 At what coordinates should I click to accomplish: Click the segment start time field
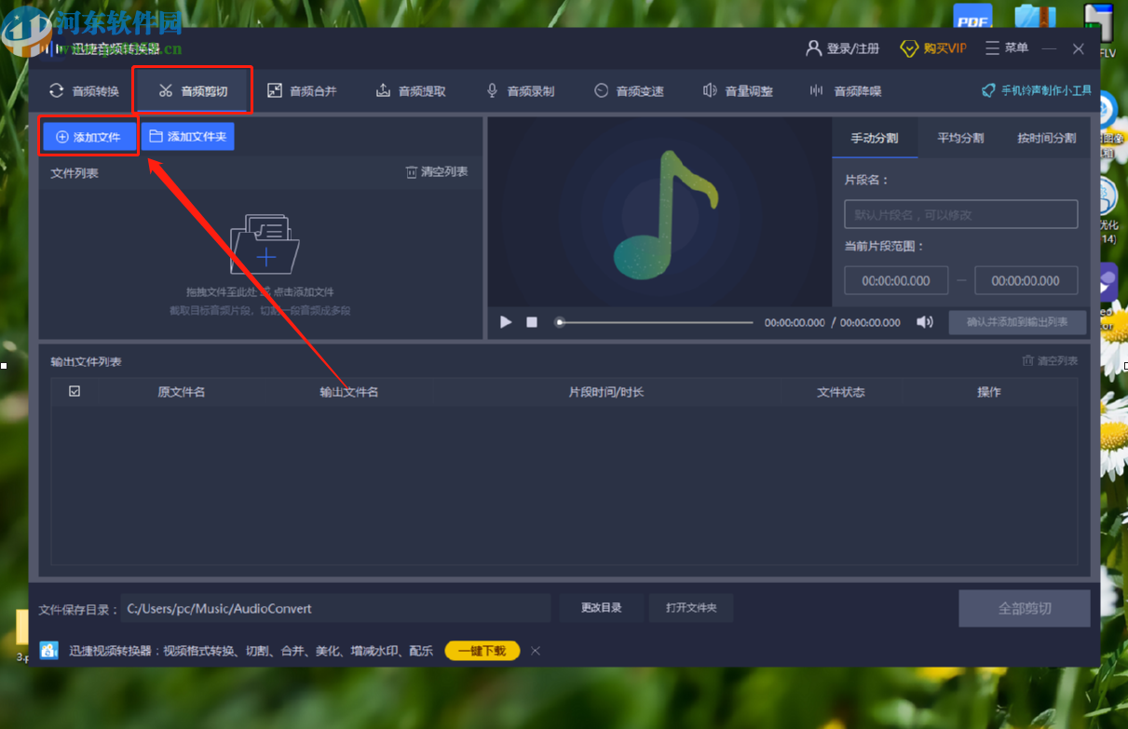click(896, 280)
